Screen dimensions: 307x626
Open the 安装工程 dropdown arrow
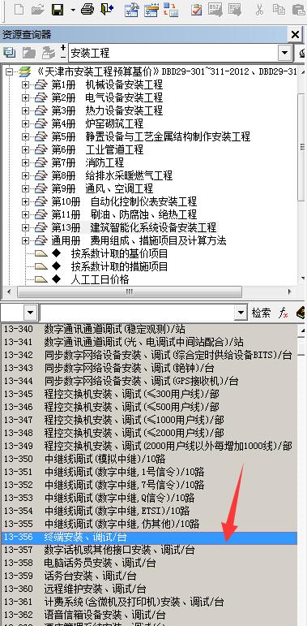coord(284,53)
